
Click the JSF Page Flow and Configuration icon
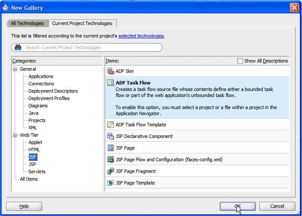tap(110, 160)
